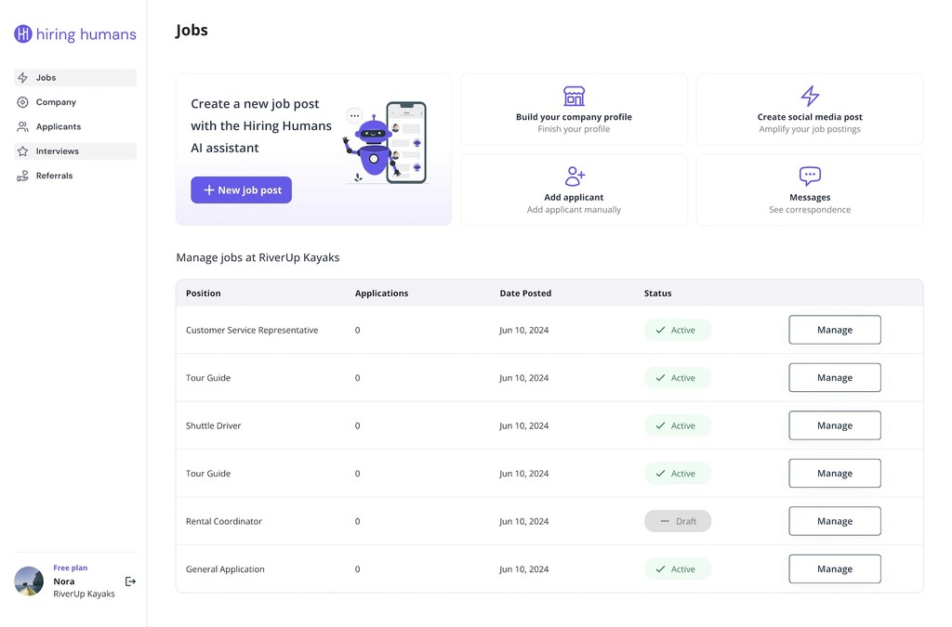Click Manage for the Rental Coordinator job
The image size is (952, 627).
tap(835, 521)
